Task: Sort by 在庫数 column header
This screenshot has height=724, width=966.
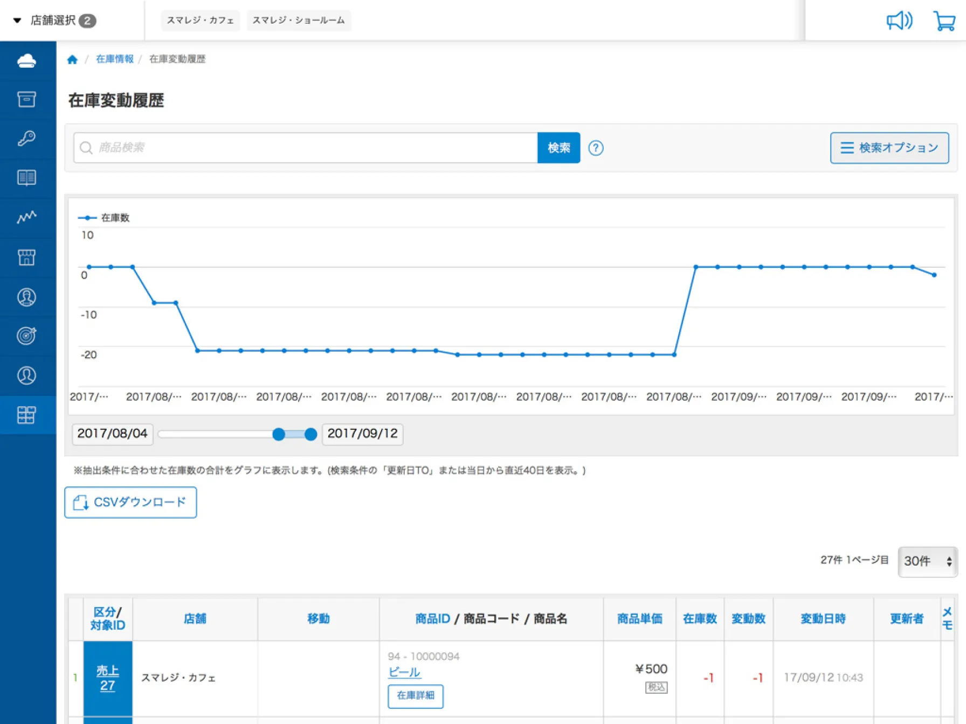Action: point(700,618)
